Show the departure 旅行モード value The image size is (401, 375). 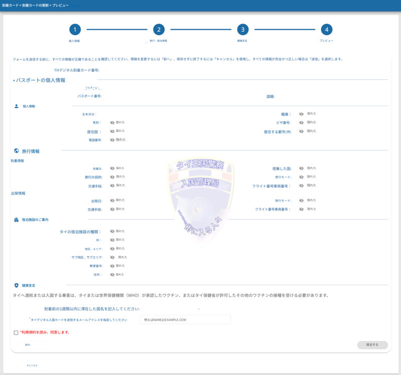click(x=302, y=200)
